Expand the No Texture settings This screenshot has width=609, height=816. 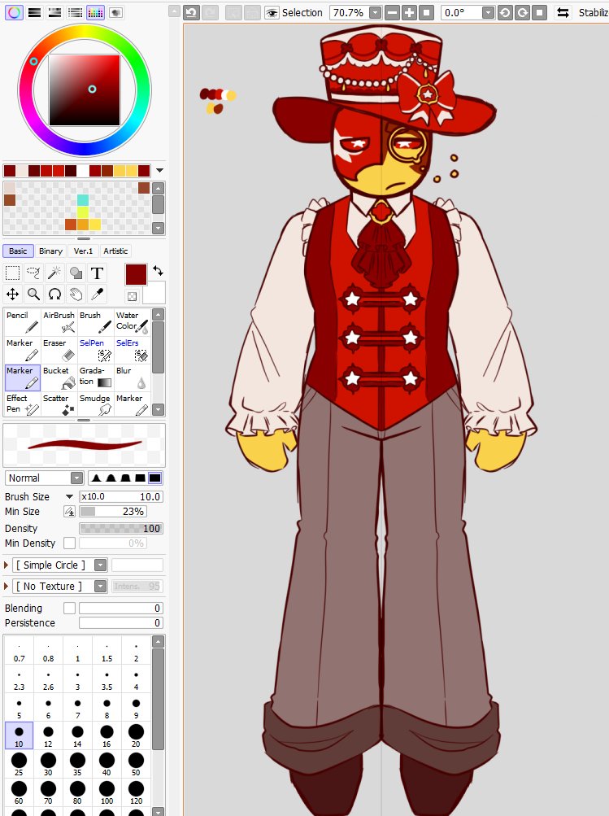click(x=7, y=586)
